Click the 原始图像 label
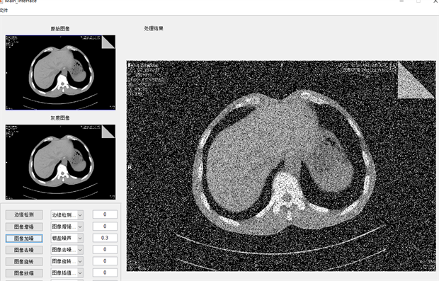 tap(60, 28)
